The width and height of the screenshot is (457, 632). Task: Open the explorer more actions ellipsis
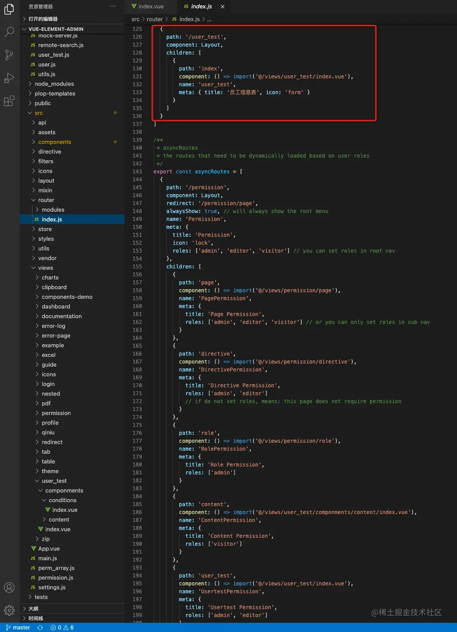(113, 7)
